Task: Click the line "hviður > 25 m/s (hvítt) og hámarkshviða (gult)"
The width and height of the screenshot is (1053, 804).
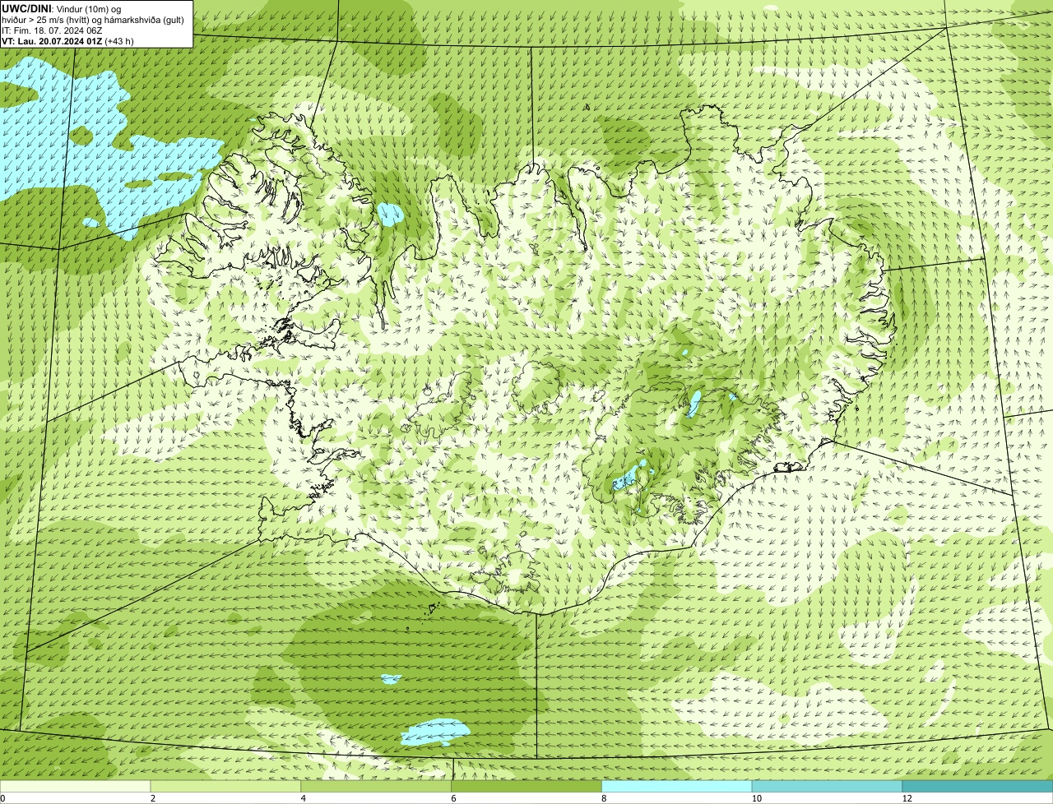Action: (x=92, y=19)
